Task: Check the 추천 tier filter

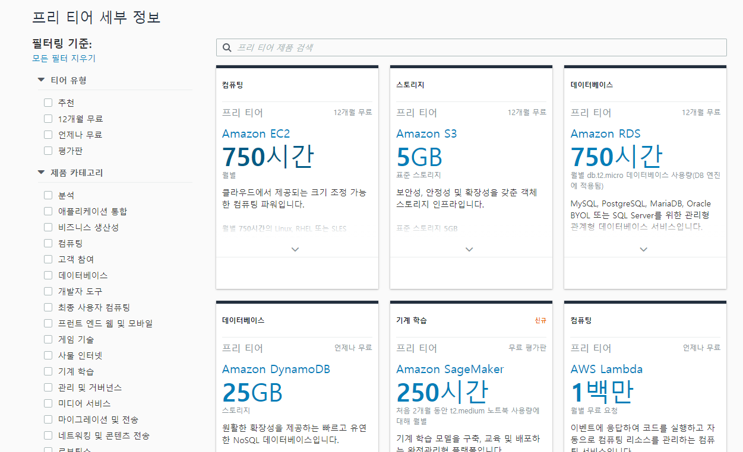Action: point(48,103)
